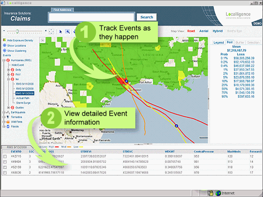Check the row checkbox for event 448636

point(5,172)
